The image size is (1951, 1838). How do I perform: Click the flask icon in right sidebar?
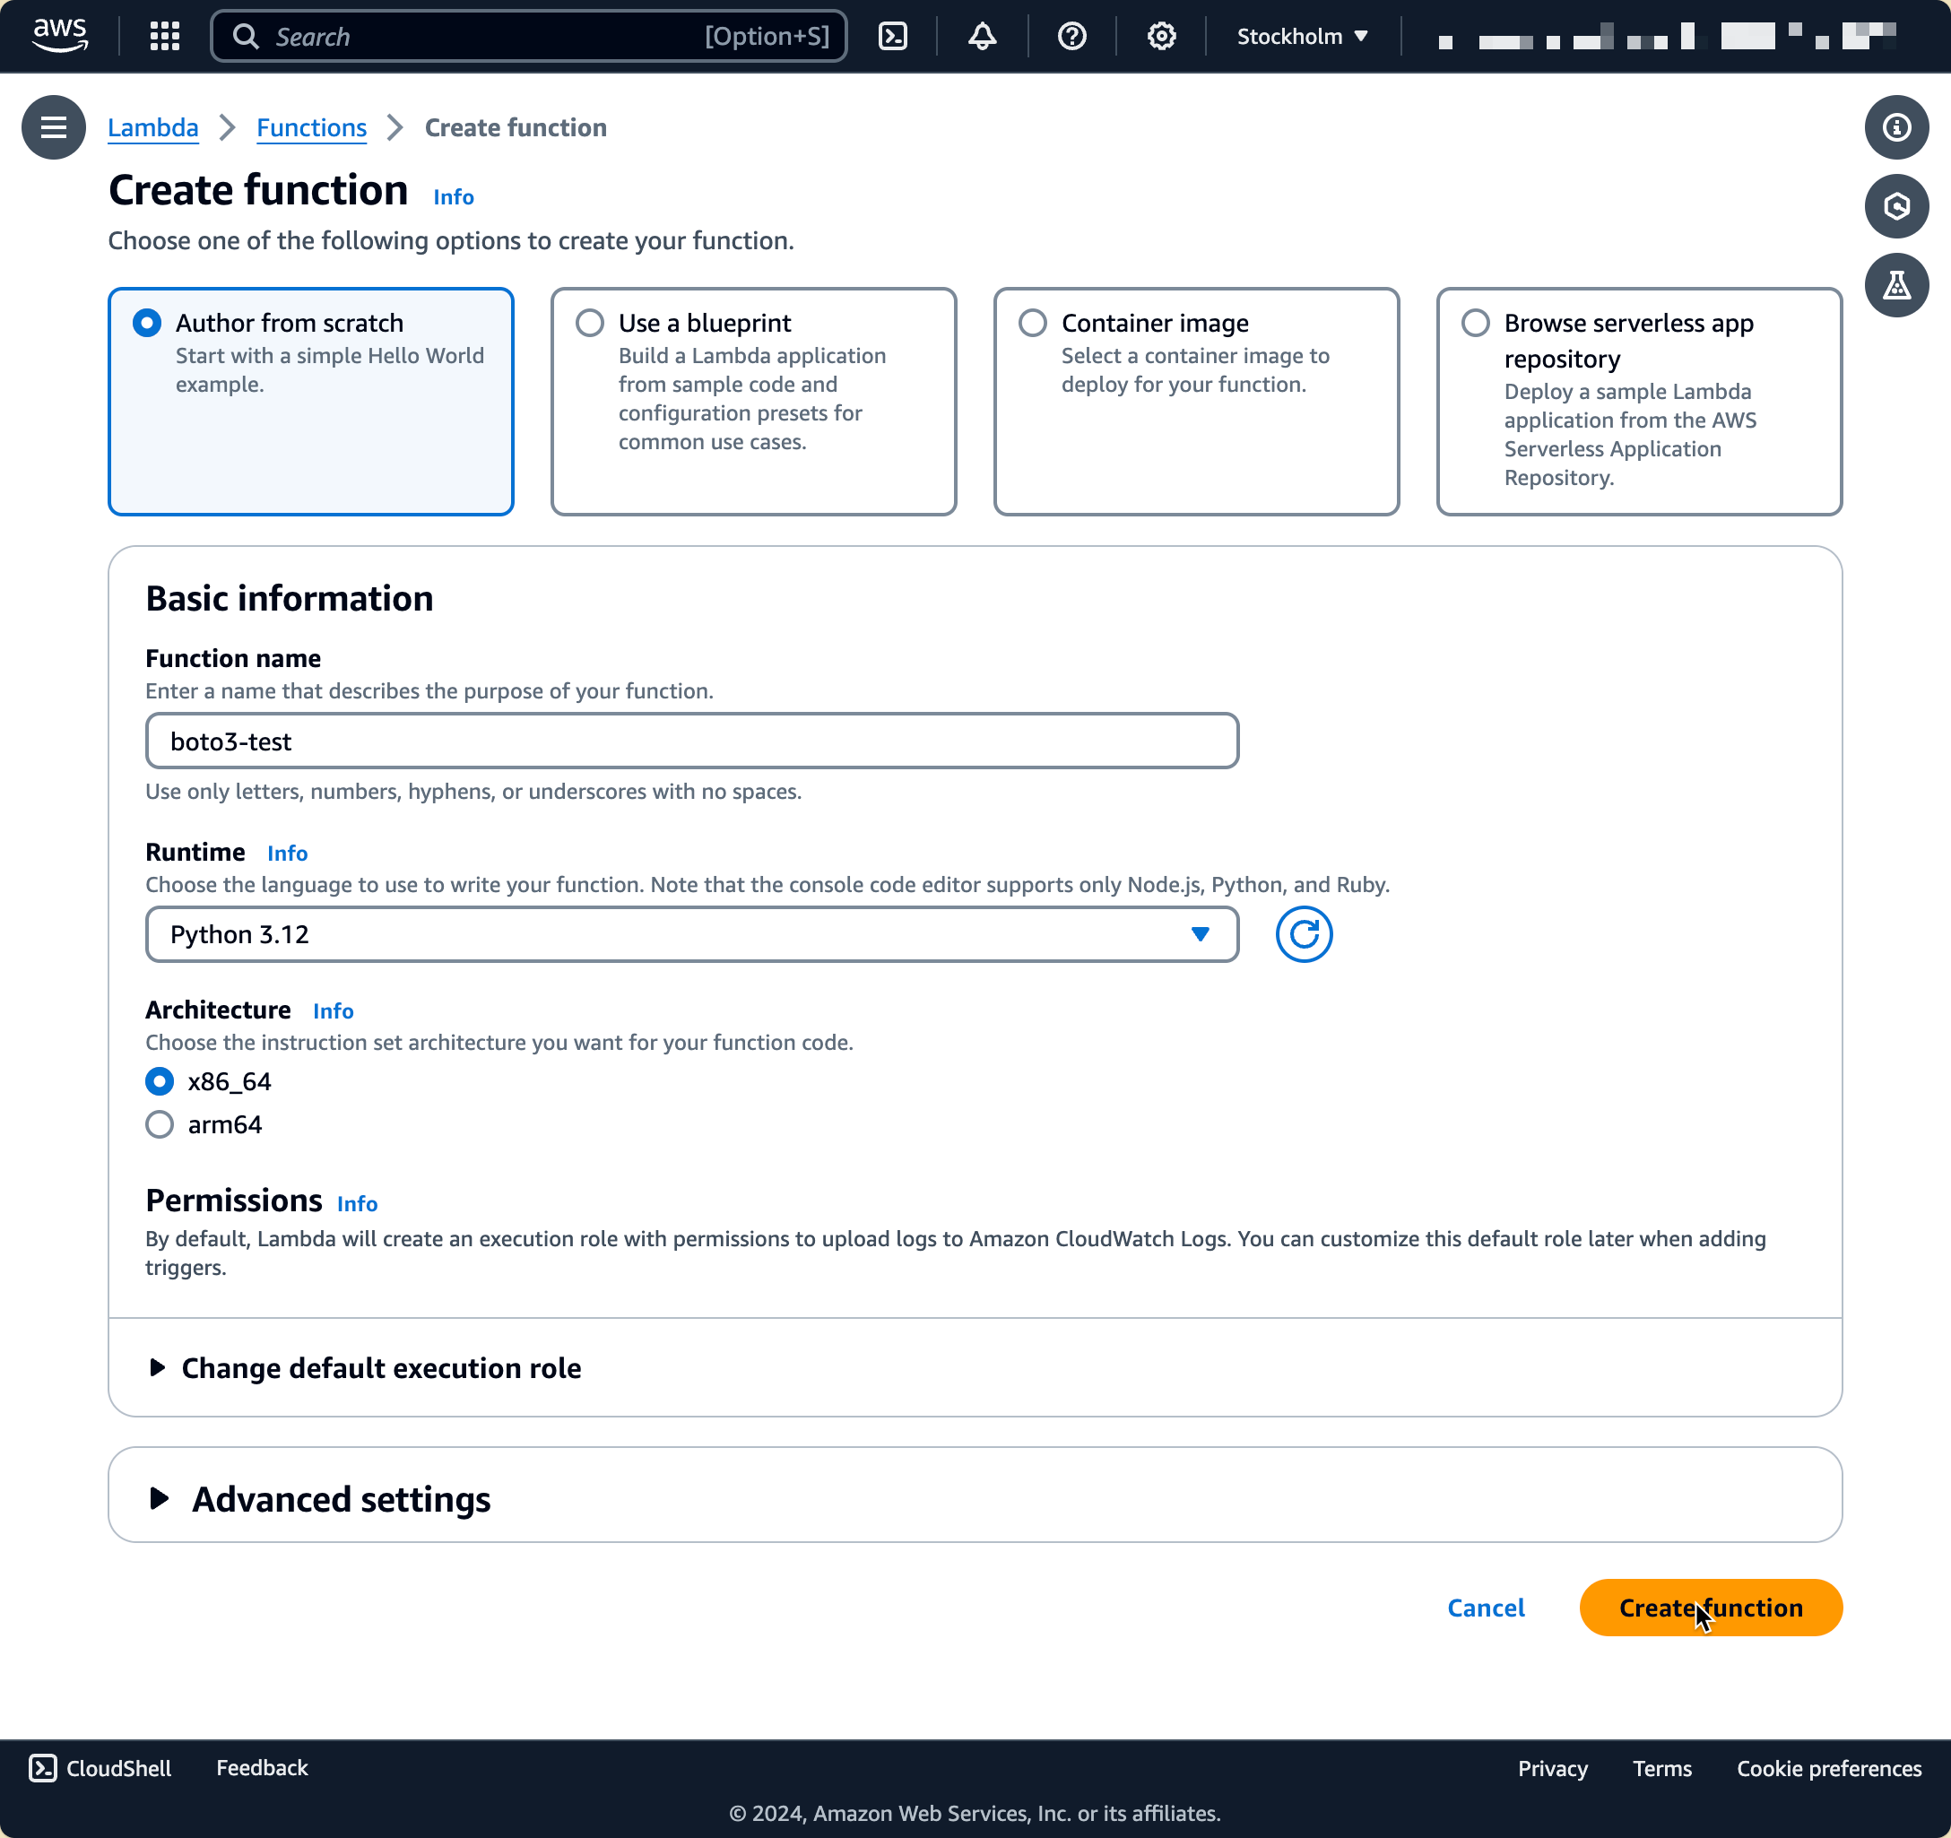coord(1896,285)
